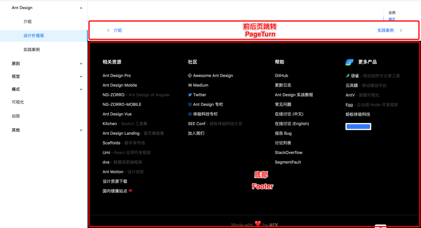Open NG-ZORRO Ant Design of Angular link
This screenshot has width=421, height=228.
(x=136, y=95)
